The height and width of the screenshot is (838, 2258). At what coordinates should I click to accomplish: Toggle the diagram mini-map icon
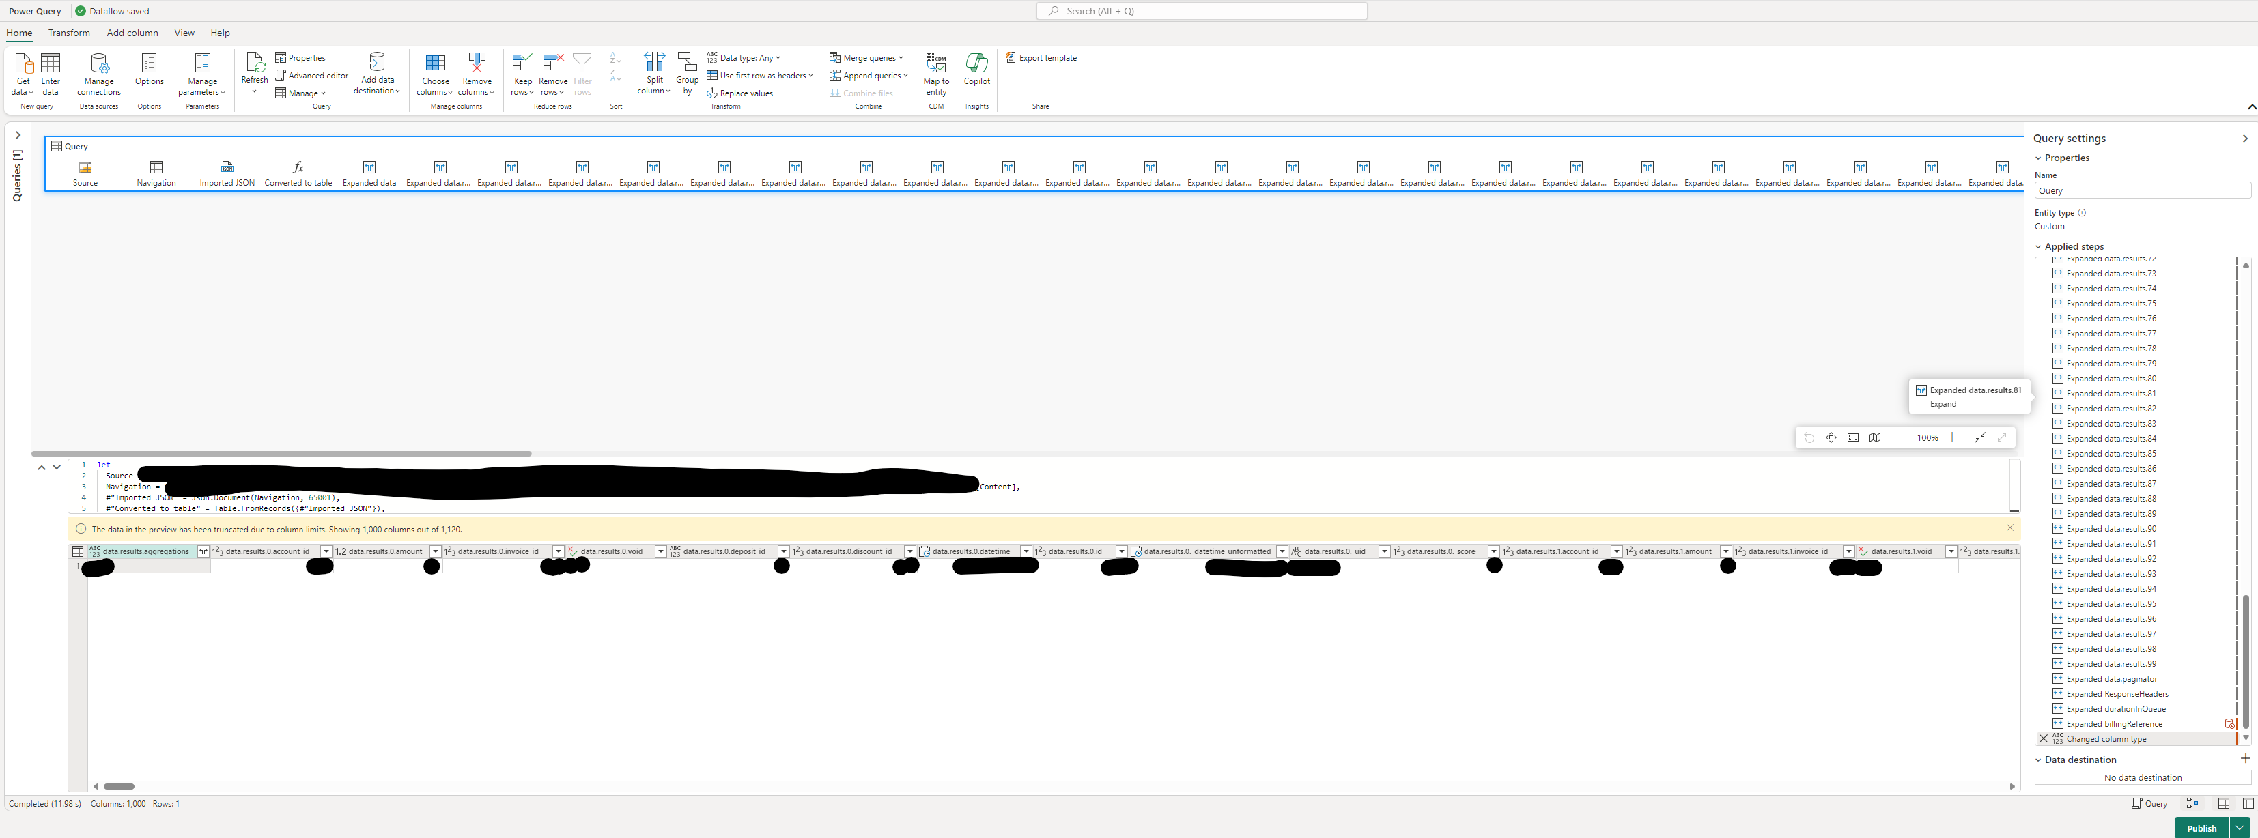click(x=1875, y=438)
